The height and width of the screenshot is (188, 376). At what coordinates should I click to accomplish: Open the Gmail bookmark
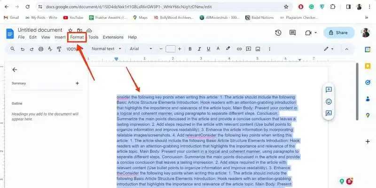pyautogui.click(x=11, y=17)
